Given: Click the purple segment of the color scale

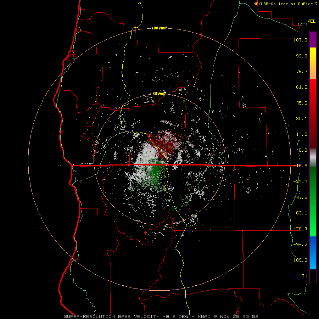Looking at the screenshot, I should point(313,39).
